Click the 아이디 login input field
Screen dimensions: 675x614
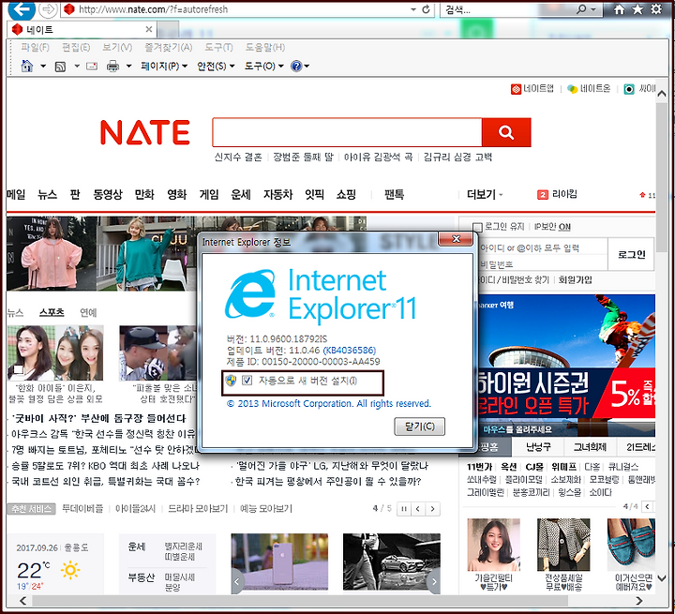tap(543, 248)
